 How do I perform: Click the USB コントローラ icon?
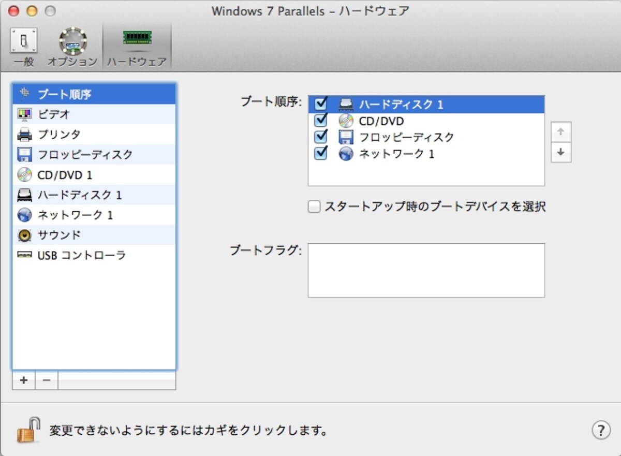[24, 255]
